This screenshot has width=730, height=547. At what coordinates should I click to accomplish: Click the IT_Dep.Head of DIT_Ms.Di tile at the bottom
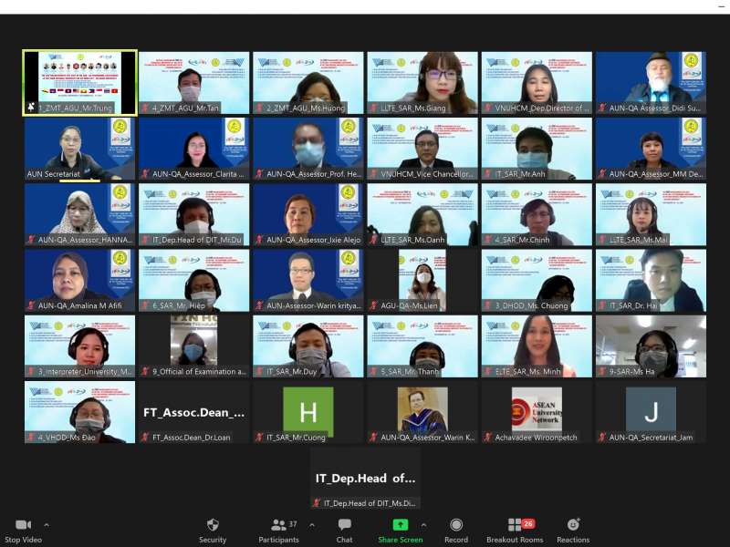click(x=365, y=478)
